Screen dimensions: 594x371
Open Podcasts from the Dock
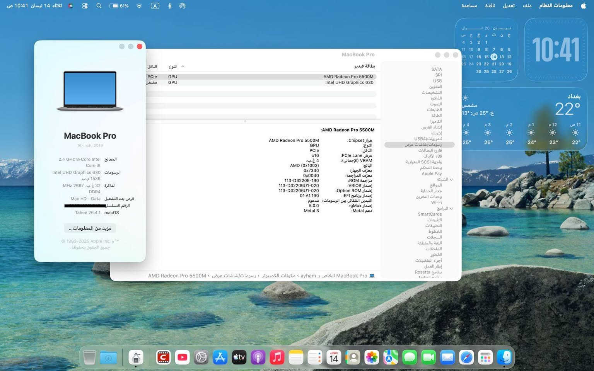tap(258, 357)
